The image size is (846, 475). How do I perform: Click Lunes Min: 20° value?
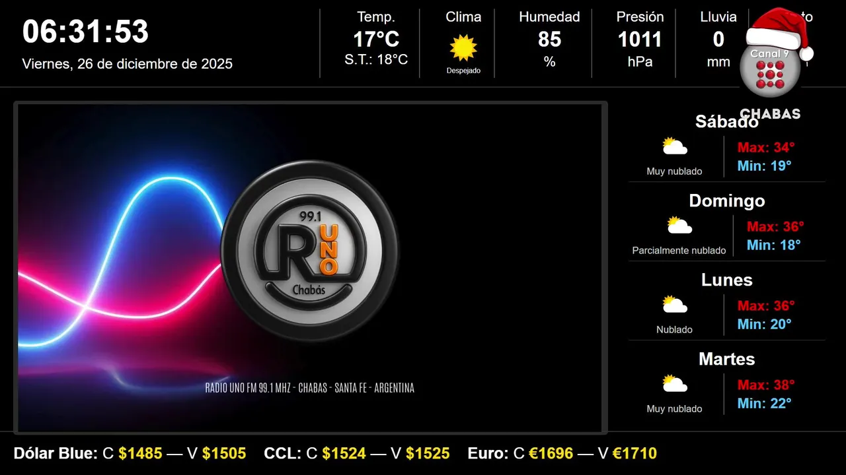[x=765, y=324]
